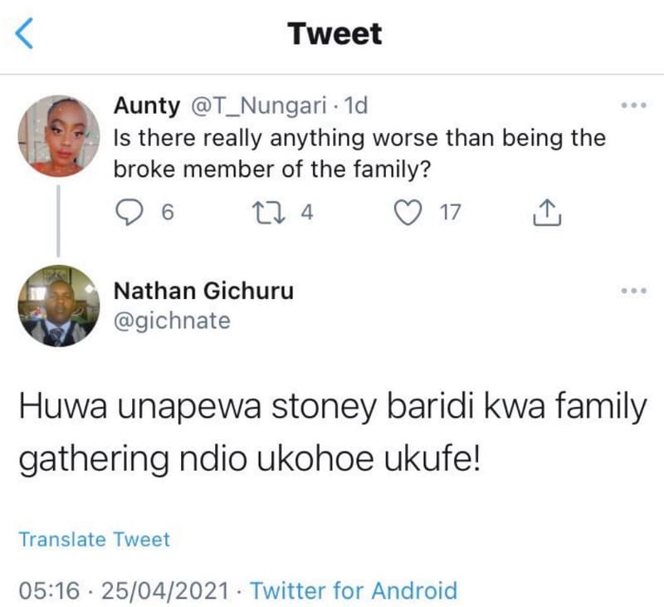Select the Tweet header title

334,33
